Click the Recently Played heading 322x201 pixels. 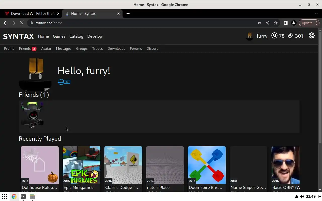[x=40, y=139]
